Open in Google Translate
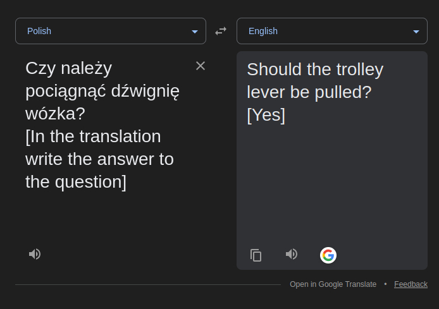This screenshot has width=439, height=309. point(333,284)
